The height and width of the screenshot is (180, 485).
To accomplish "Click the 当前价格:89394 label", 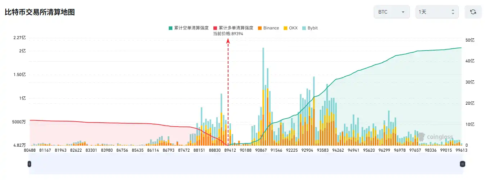I will pos(228,34).
